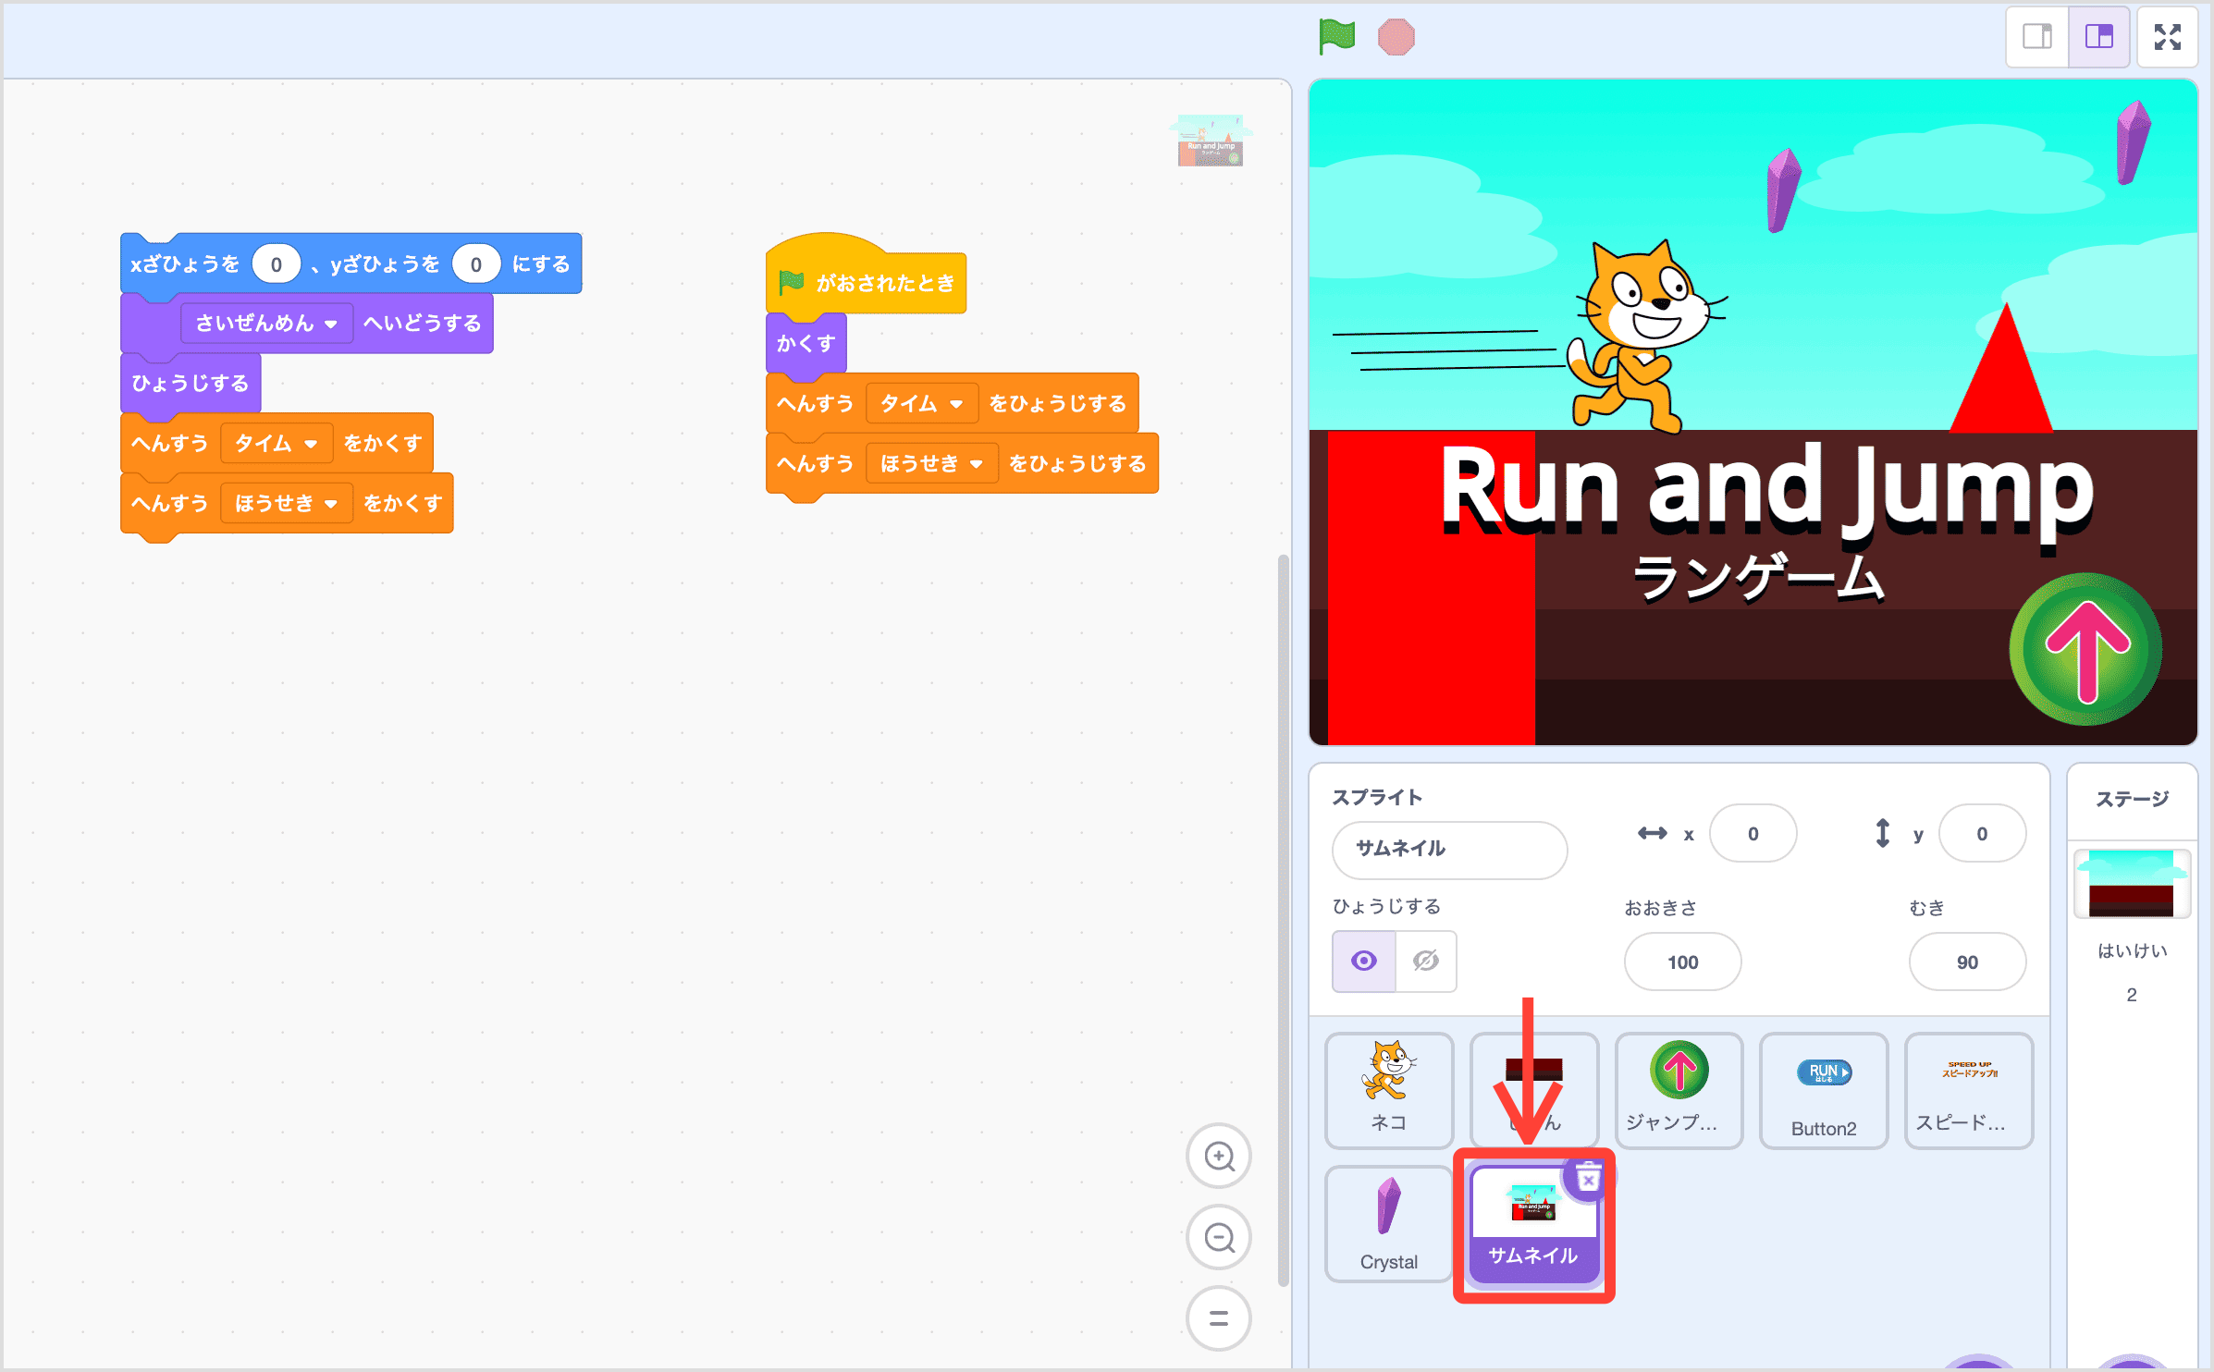Click the ステージ panel header
Screen dimensions: 2214x1372
click(2132, 798)
